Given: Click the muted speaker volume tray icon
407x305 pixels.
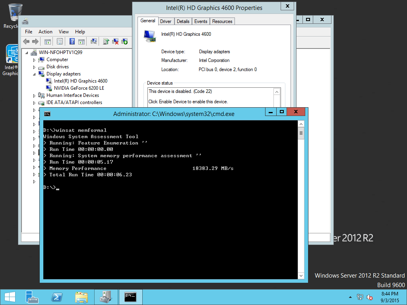Looking at the screenshot, I should [x=370, y=297].
